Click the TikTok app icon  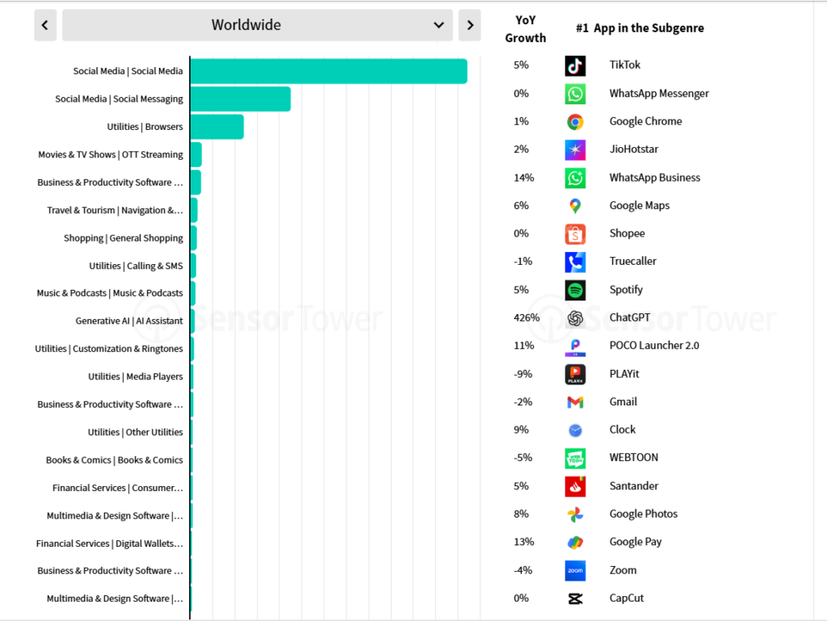[x=575, y=65]
